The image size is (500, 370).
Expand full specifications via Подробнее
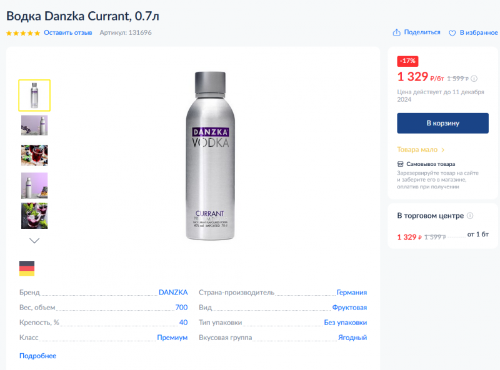37,356
